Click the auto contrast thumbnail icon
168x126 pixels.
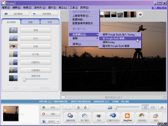pyautogui.click(x=13, y=62)
